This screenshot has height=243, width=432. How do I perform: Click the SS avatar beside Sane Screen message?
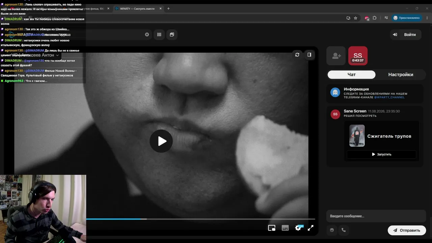pyautogui.click(x=335, y=114)
